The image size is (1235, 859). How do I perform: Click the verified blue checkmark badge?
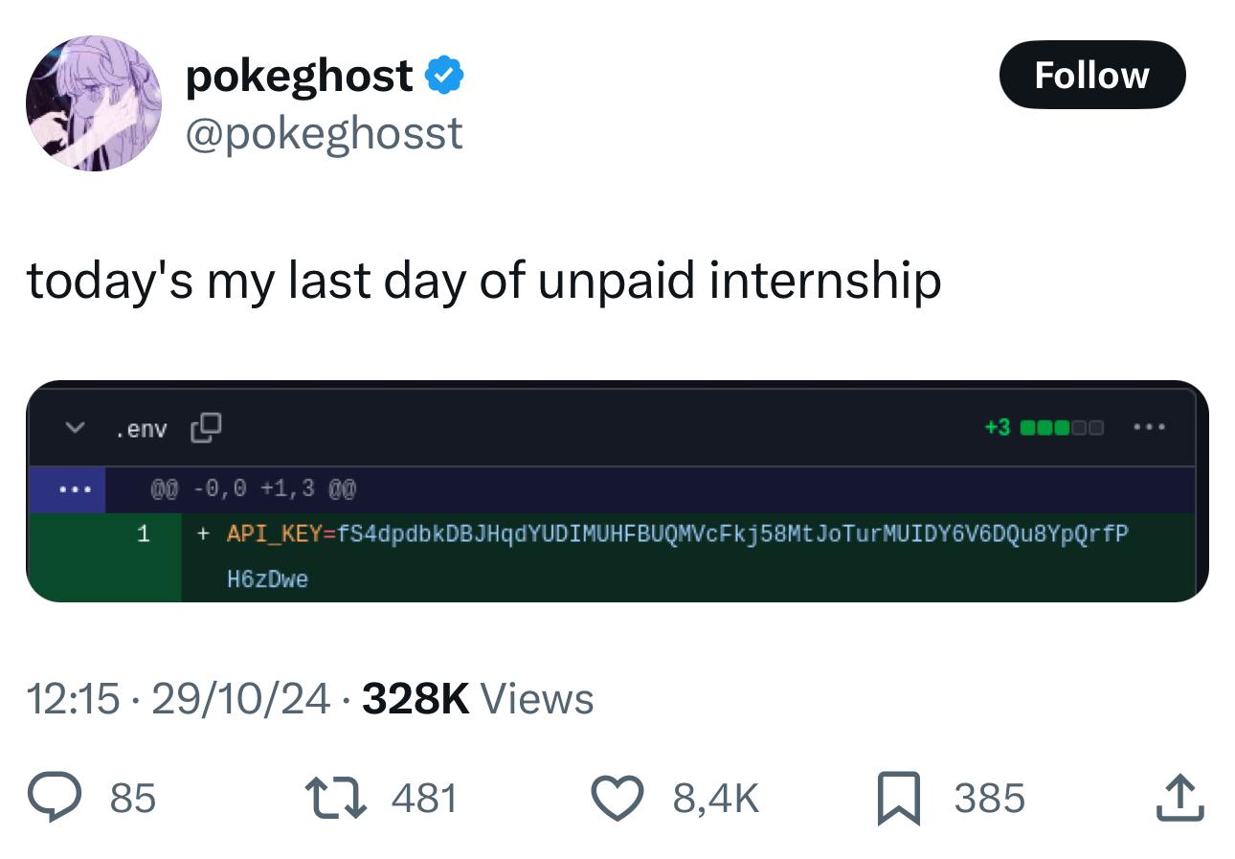pos(445,75)
